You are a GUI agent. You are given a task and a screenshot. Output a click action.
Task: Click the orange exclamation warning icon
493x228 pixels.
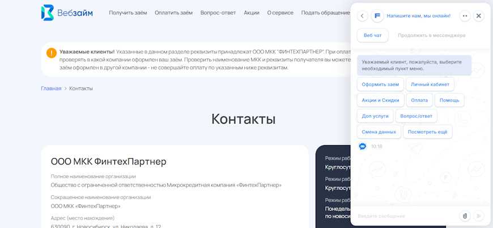click(x=51, y=53)
